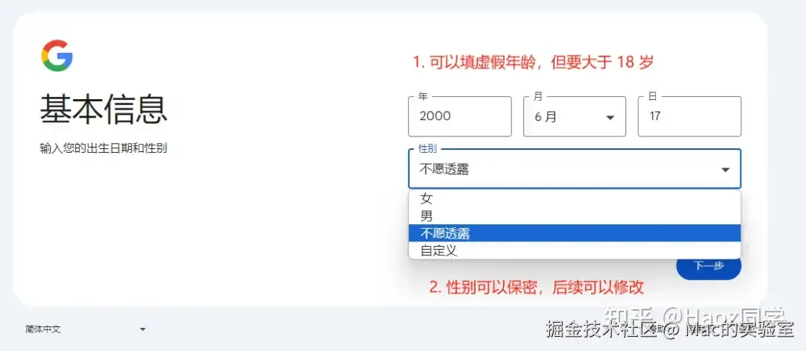Click the 掘金技术社区 watermark

[x=602, y=329]
